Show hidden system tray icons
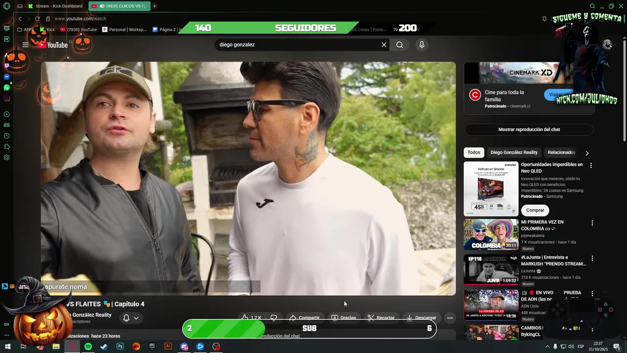This screenshot has width=627, height=353. (547, 347)
